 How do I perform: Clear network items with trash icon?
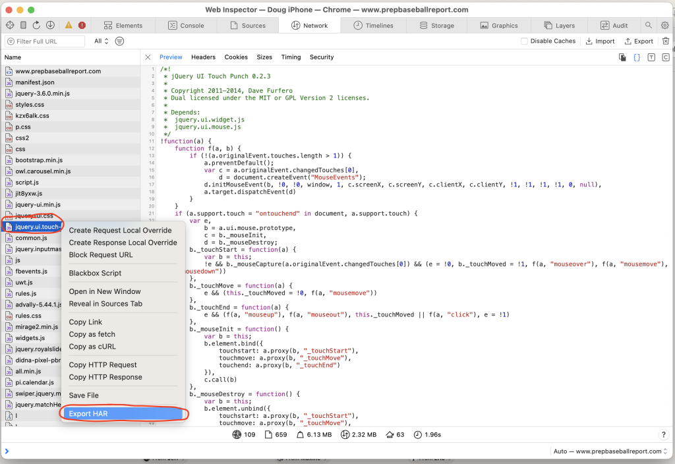point(666,42)
